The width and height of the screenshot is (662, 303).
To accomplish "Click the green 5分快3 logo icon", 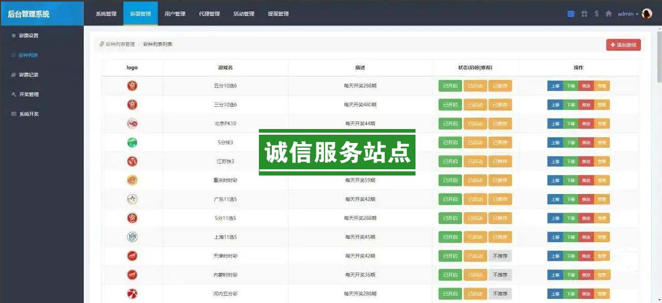I will 132,142.
